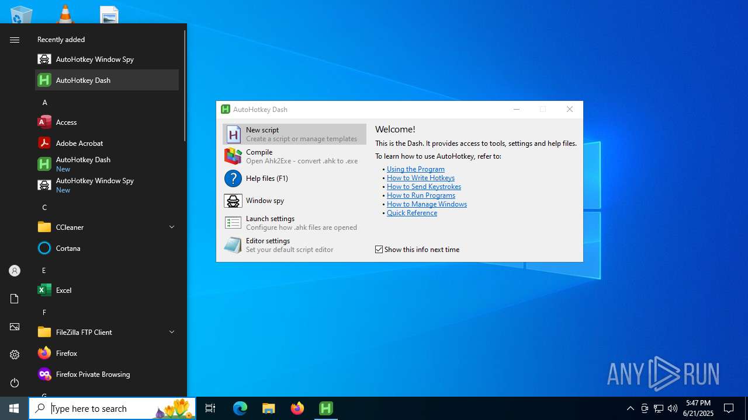Open Launch settings list icon
The height and width of the screenshot is (420, 748).
coord(233,223)
